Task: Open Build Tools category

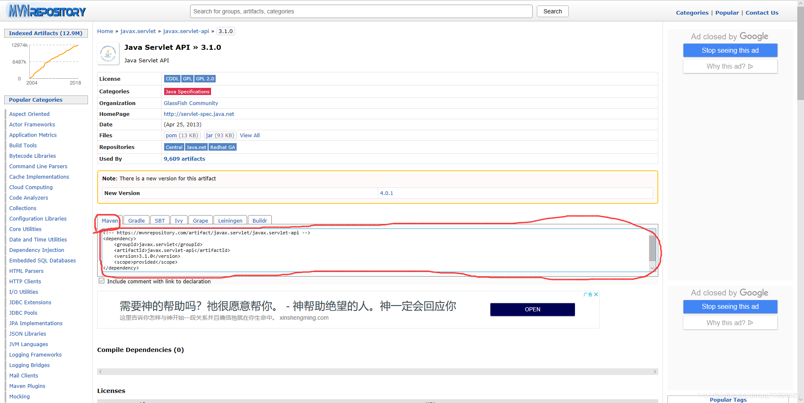Action: (x=23, y=145)
